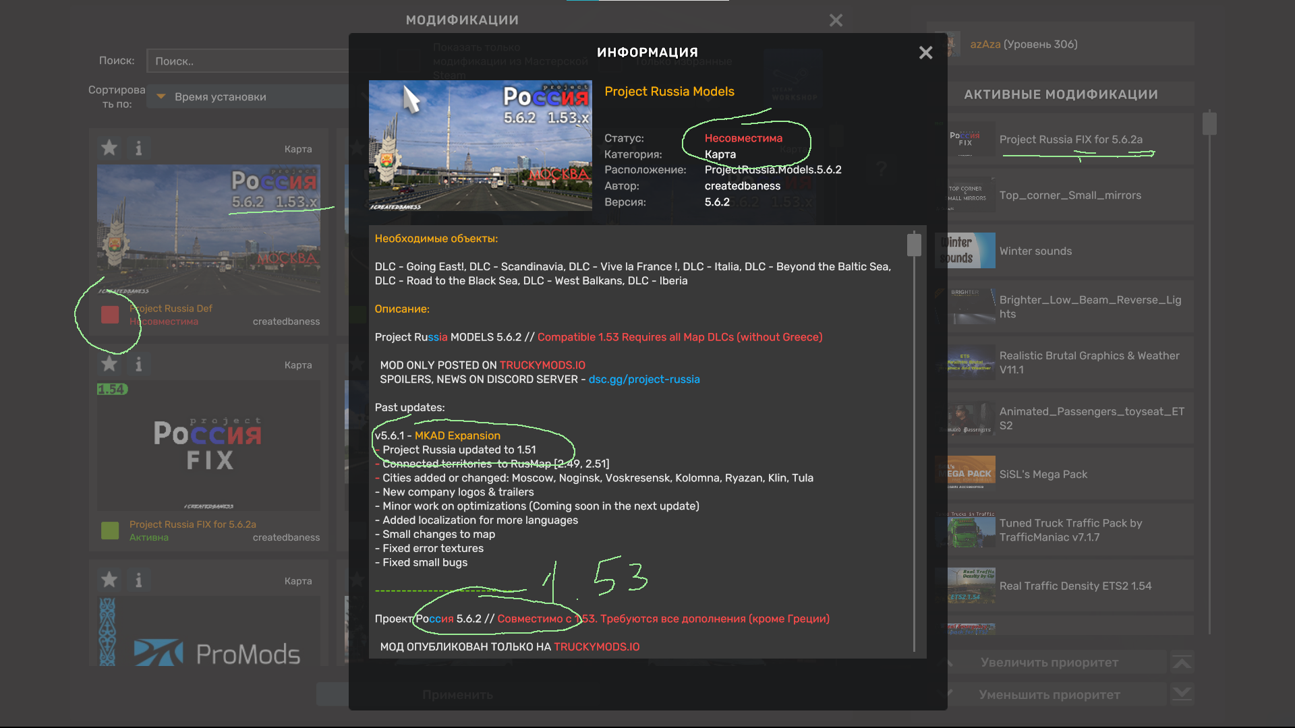Open info icon on ProMods card
The image size is (1295, 728).
[139, 580]
